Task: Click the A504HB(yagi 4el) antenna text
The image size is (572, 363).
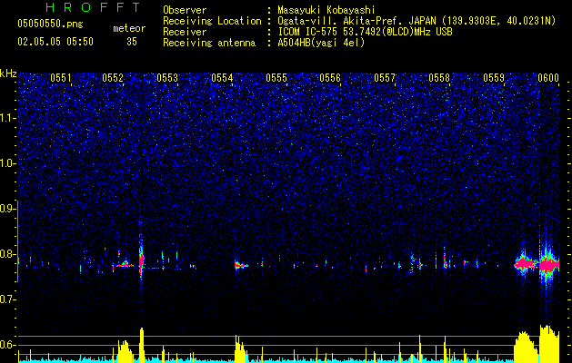Action: click(x=321, y=43)
